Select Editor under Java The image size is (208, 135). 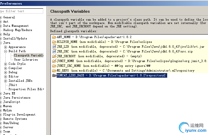click(14, 76)
